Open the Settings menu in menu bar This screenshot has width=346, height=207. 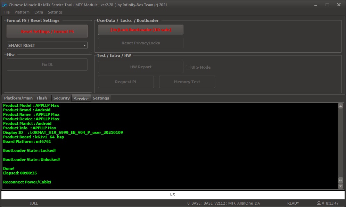tap(55, 12)
